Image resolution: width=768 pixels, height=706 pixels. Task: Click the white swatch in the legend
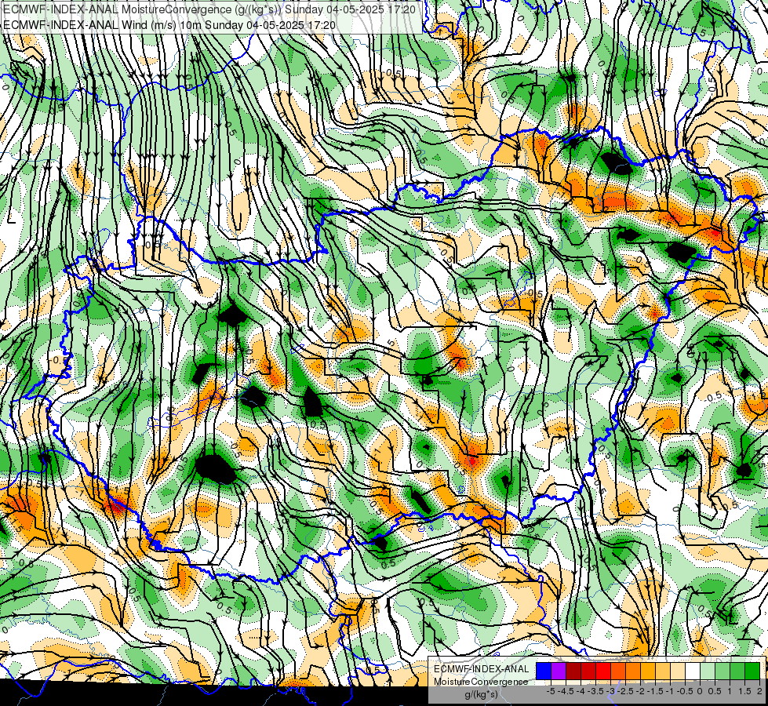click(693, 671)
